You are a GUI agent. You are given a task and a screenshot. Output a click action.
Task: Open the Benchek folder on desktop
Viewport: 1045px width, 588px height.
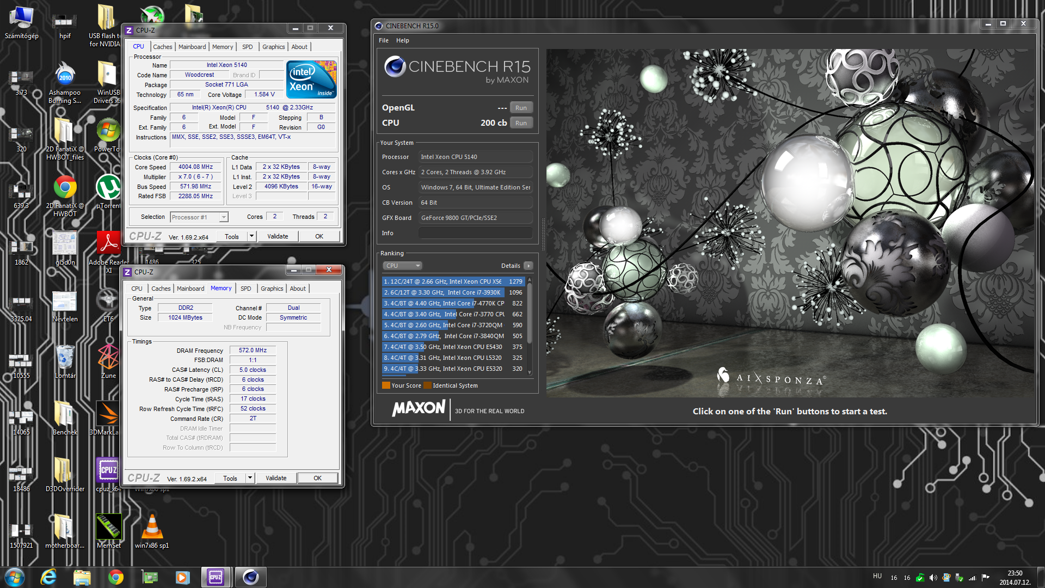coord(65,419)
